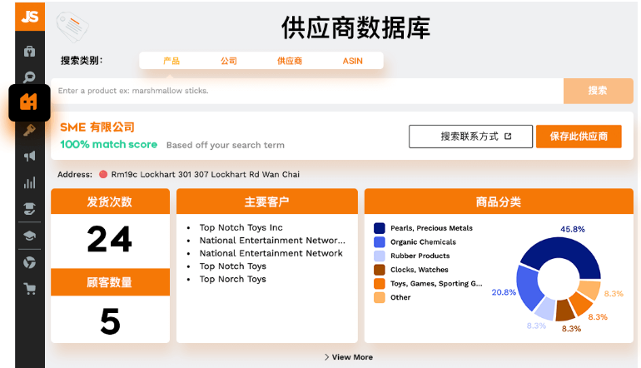
Task: Click the 顾客数量 card header
Action: [x=110, y=282]
